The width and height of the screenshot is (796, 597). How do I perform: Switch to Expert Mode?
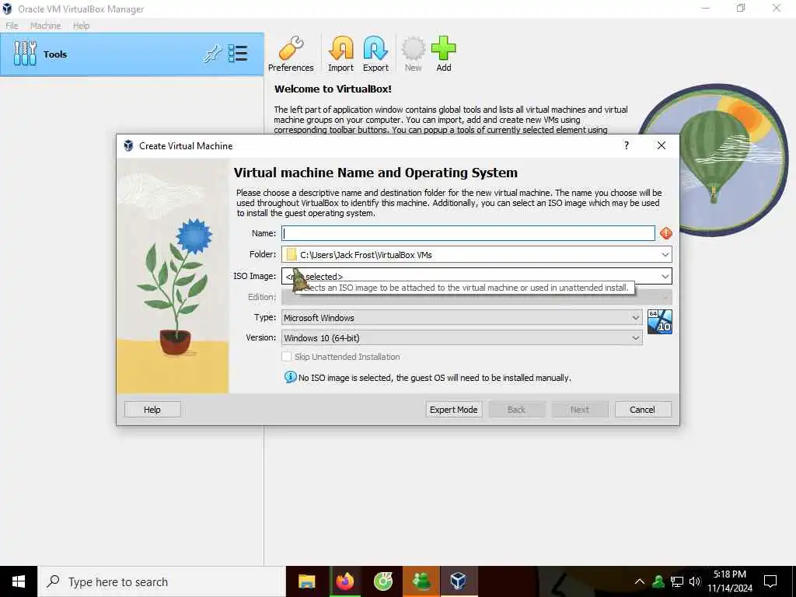(454, 409)
